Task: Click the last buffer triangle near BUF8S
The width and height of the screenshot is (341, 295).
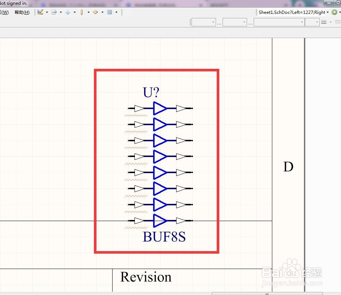Action: (160, 221)
